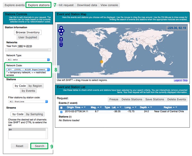This screenshot has width=192, height=156.
Task: Sort Mag. column ascending
Action: pyautogui.click(x=98, y=107)
